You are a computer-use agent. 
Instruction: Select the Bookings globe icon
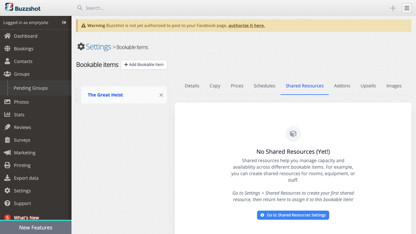point(7,48)
